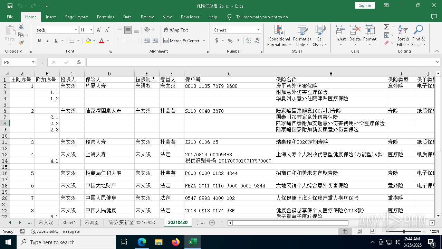Image resolution: width=442 pixels, height=249 pixels.
Task: Click Tell me what you want to do
Action: pyautogui.click(x=262, y=17)
